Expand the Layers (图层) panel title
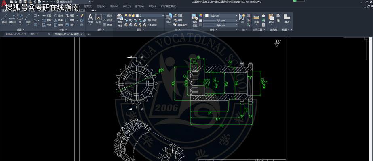 tap(140, 30)
